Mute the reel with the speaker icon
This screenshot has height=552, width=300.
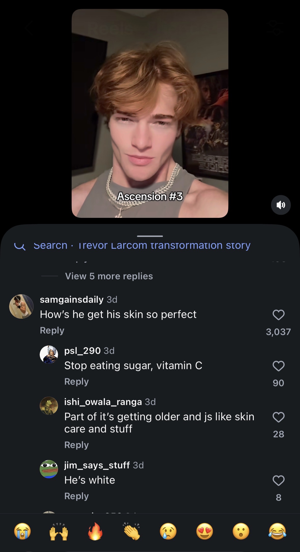[x=281, y=205]
